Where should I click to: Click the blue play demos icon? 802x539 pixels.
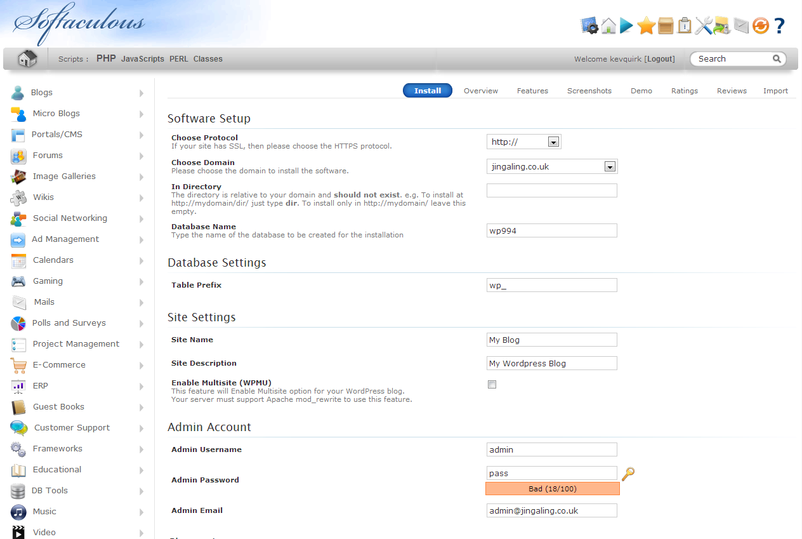click(x=627, y=25)
